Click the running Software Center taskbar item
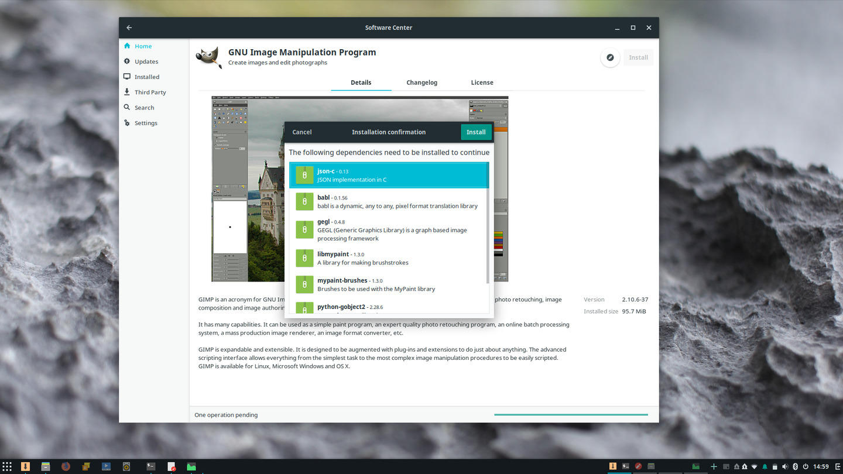The width and height of the screenshot is (843, 474). coord(612,466)
